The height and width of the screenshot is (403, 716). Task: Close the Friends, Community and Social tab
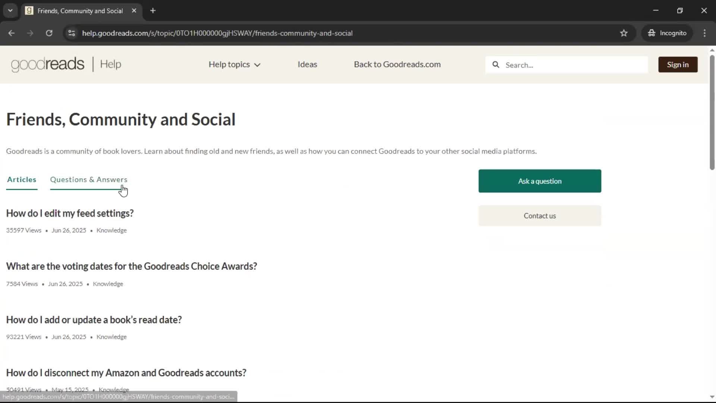[x=134, y=11]
